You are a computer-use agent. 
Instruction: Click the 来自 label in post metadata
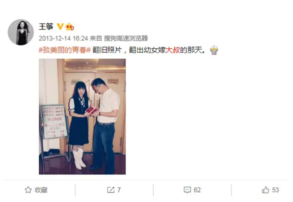96,38
